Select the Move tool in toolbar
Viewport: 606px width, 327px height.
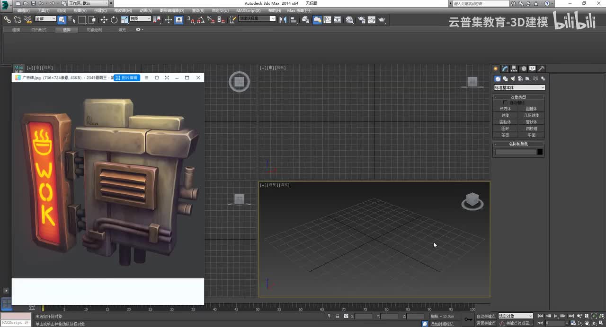coord(104,20)
